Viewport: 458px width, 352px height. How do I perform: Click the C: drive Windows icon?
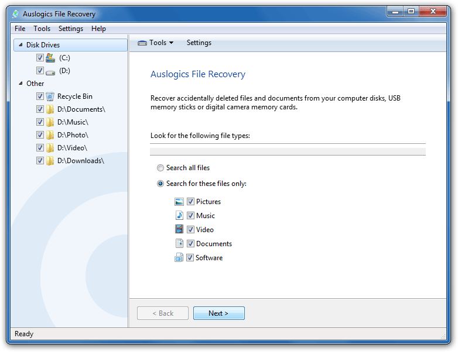click(x=50, y=58)
